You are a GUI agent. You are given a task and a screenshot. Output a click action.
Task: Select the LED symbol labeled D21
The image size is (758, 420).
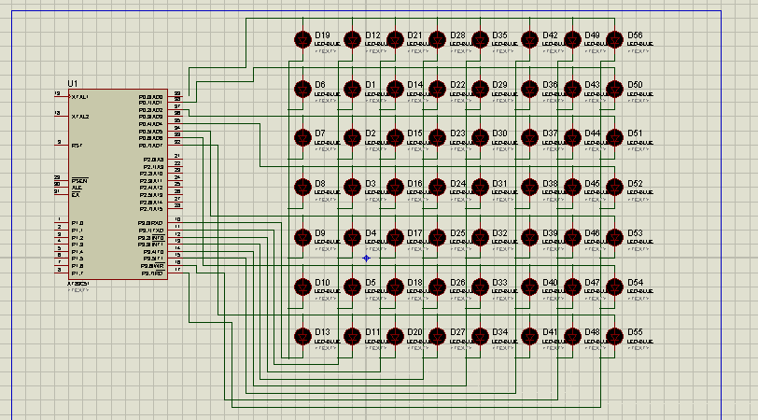coord(395,39)
